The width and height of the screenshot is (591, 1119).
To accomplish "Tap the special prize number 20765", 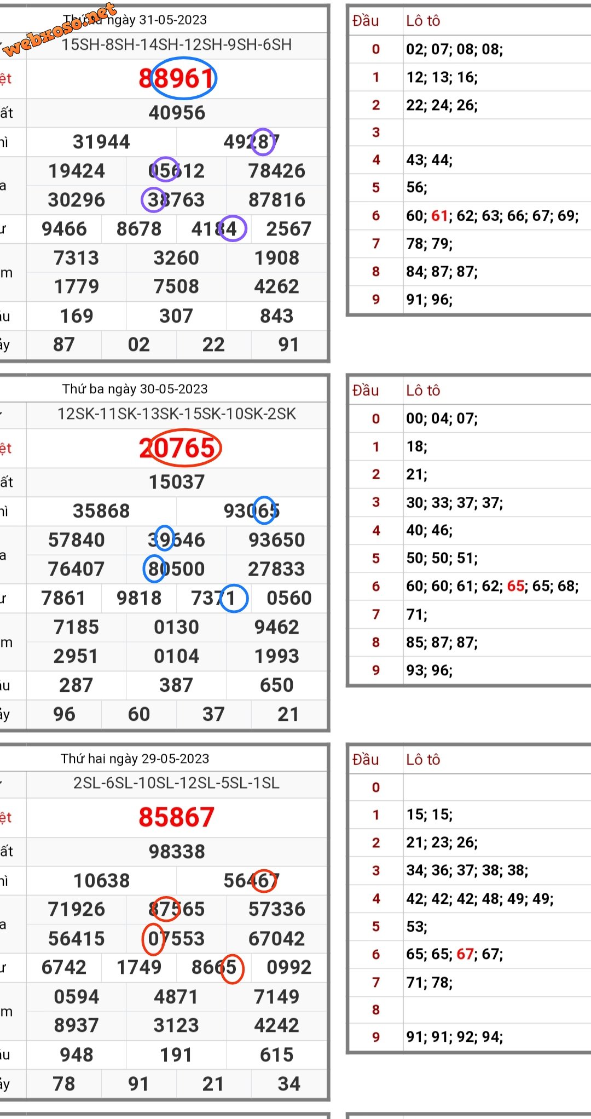I will [x=176, y=448].
